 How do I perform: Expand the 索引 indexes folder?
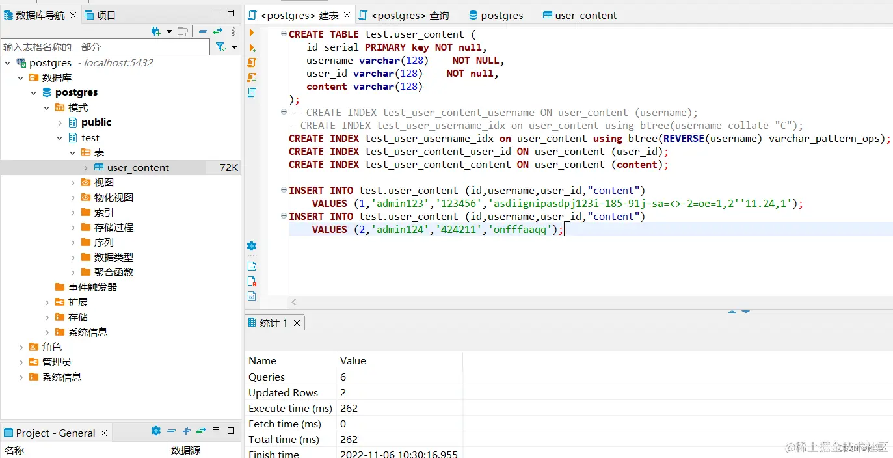click(73, 213)
